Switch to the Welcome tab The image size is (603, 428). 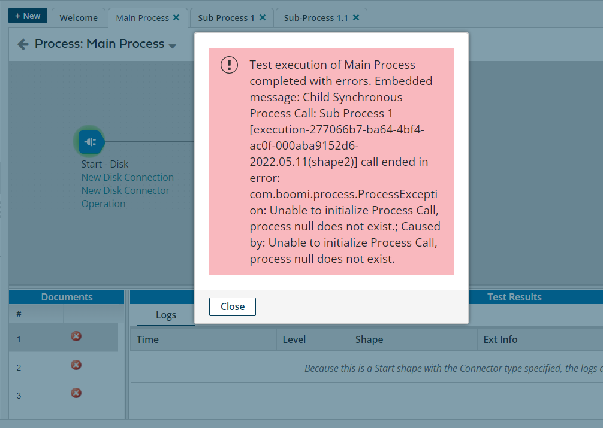(79, 17)
